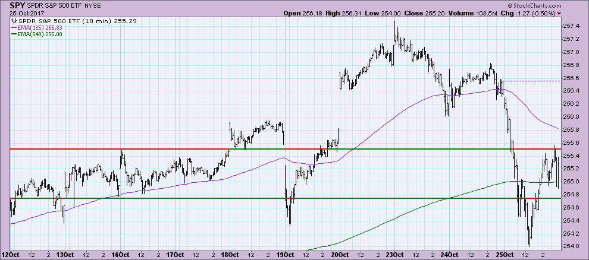Click the 255.6 price axis label
Image resolution: width=589 pixels, height=260 pixels.
click(571, 142)
